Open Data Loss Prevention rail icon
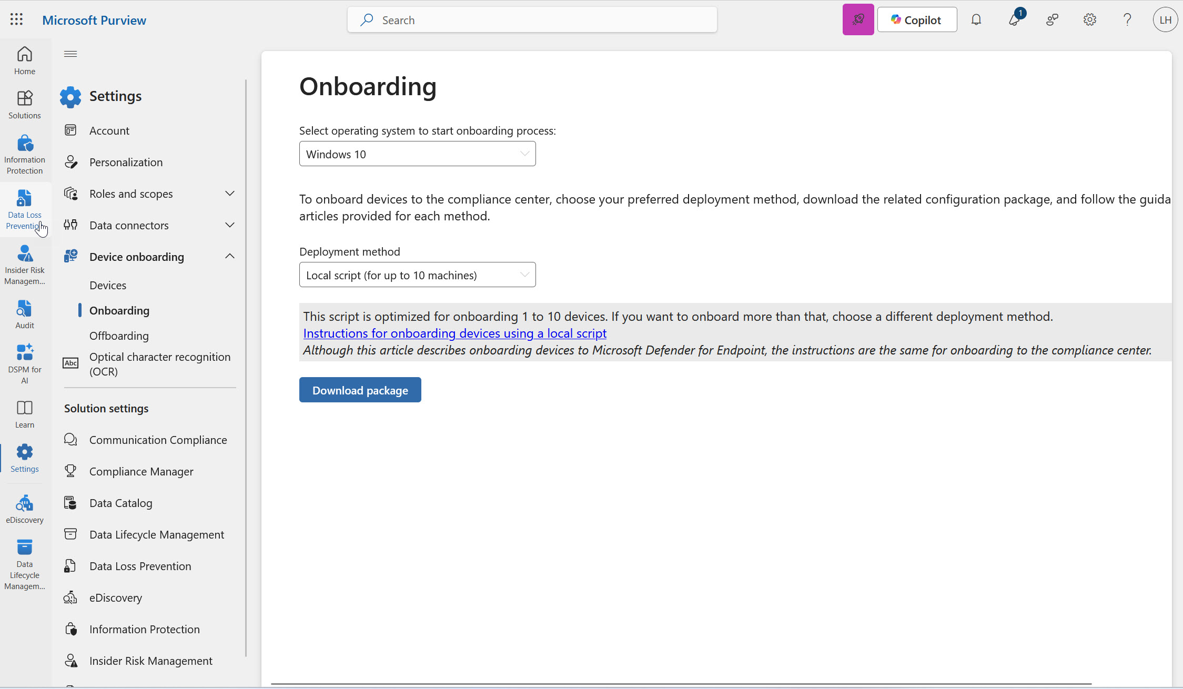1183x689 pixels. (x=25, y=209)
